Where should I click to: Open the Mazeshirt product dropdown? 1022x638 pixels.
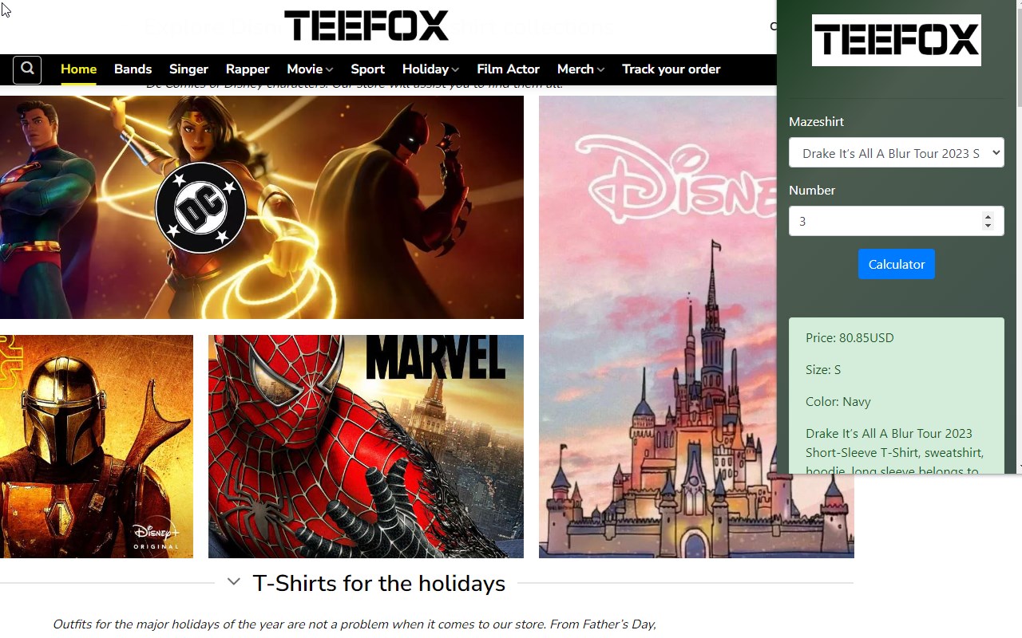pyautogui.click(x=896, y=153)
